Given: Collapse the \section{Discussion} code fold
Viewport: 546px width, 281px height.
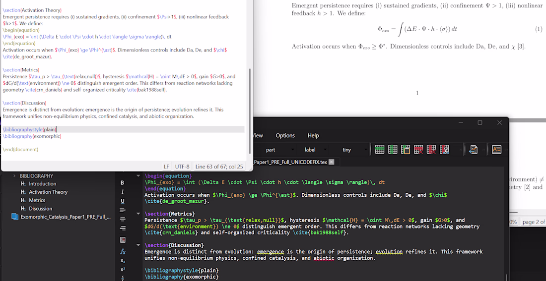Looking at the screenshot, I should (138, 245).
